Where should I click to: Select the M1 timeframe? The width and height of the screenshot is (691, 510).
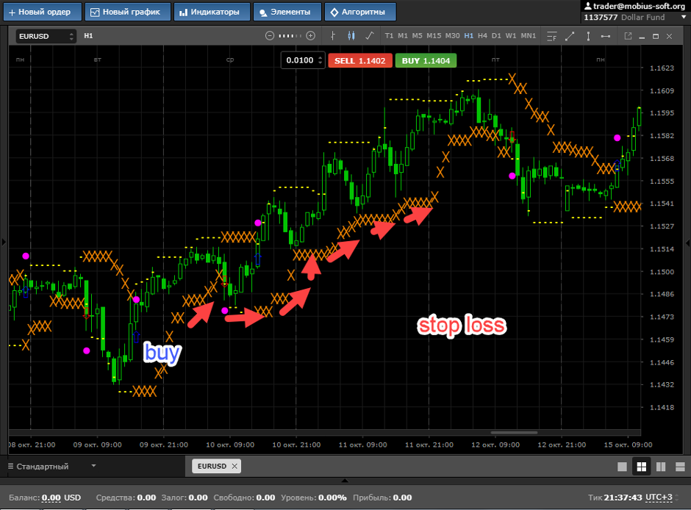pos(403,36)
